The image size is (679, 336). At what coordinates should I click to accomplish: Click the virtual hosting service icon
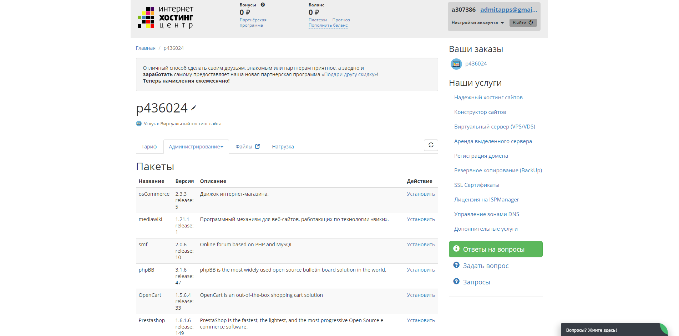(x=139, y=124)
